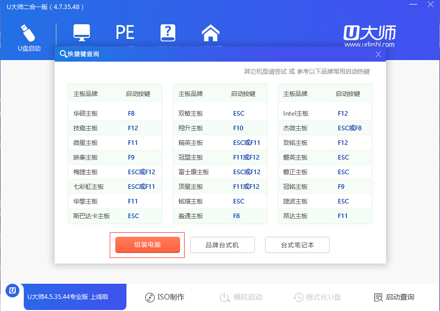This screenshot has height=311, width=440.
Task: Click the 梅捷主板 row label
Action: coord(85,172)
